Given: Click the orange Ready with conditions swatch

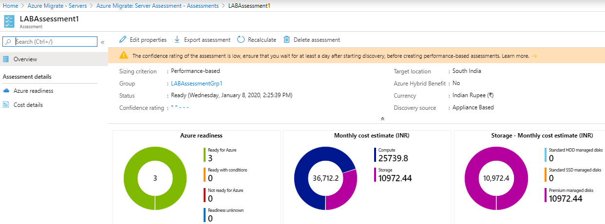Looking at the screenshot, I should click(x=205, y=175).
